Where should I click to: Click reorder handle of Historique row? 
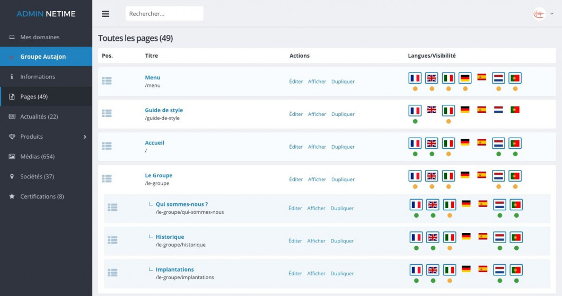112,240
